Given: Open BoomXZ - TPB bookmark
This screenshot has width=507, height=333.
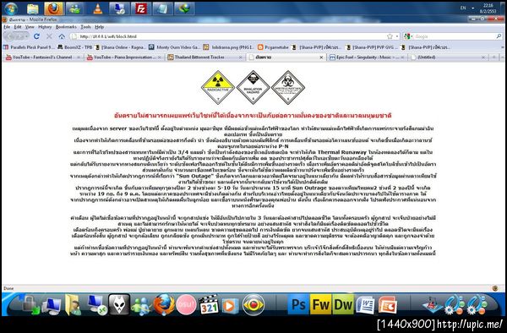Looking at the screenshot, I should tap(75, 47).
